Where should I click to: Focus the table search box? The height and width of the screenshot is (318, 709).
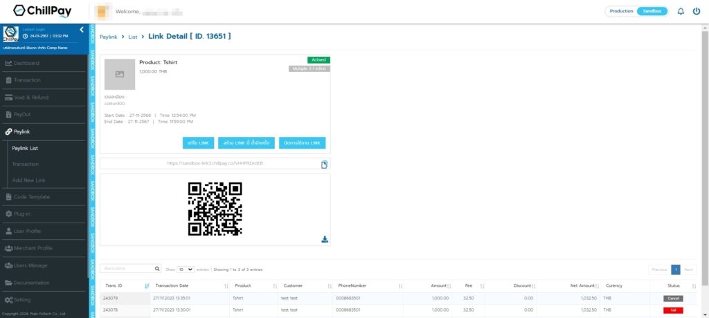point(127,269)
